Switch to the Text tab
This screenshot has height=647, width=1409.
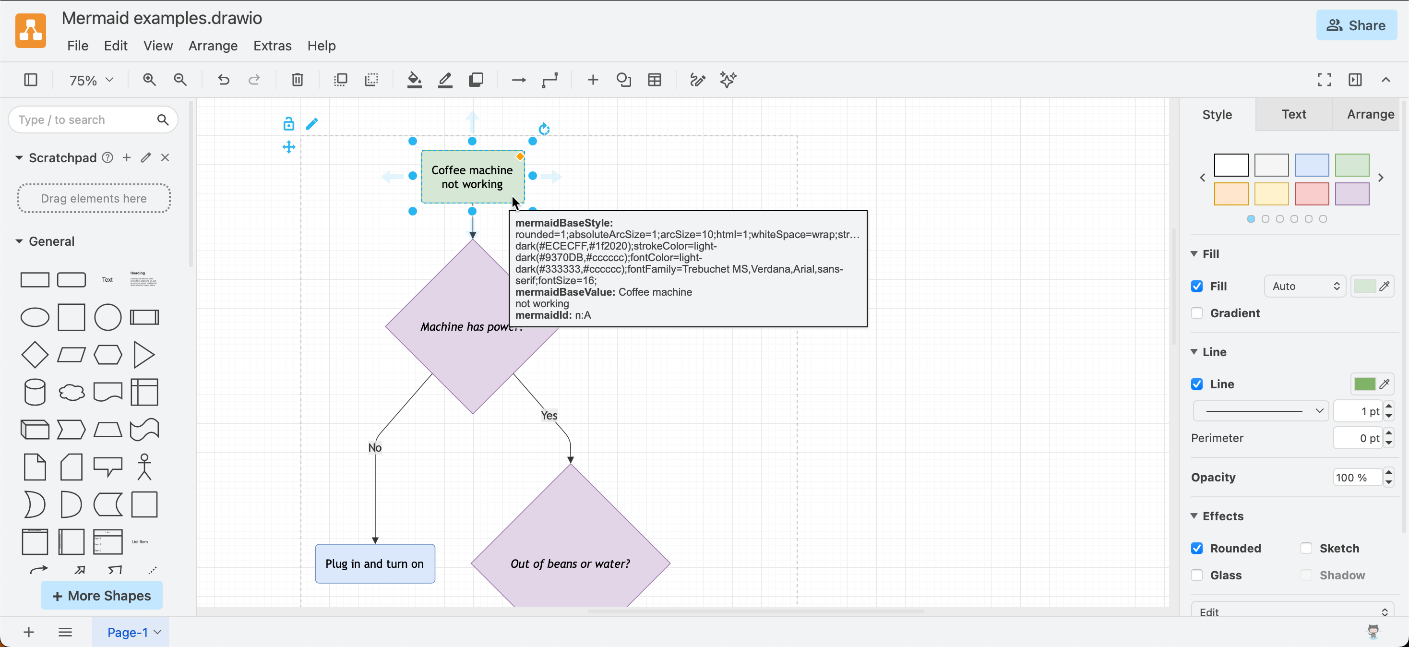coord(1294,114)
